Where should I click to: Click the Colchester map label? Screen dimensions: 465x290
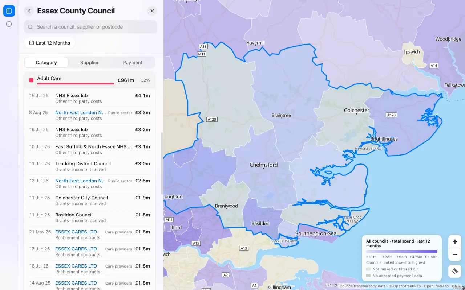tap(357, 110)
